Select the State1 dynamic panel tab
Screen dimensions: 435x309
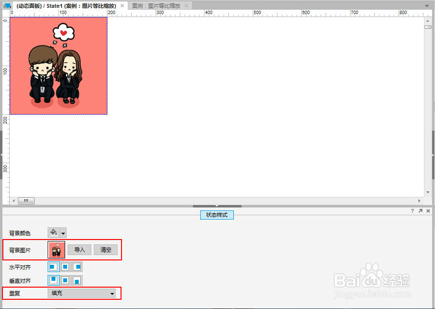66,6
